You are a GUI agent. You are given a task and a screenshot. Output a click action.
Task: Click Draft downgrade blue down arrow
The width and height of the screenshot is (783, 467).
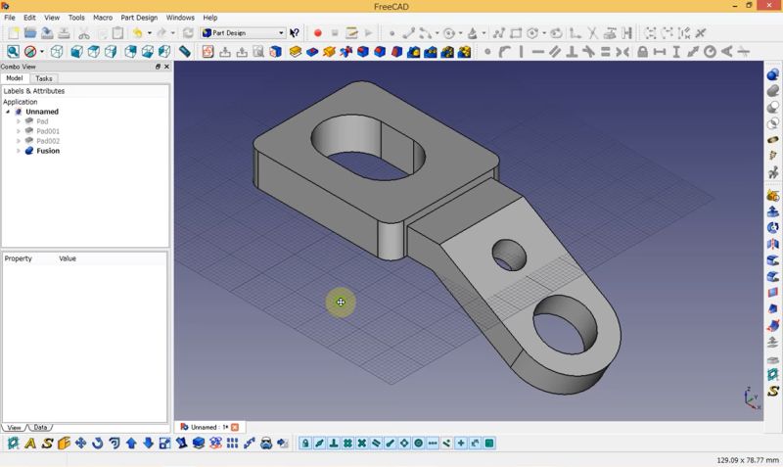pos(149,444)
